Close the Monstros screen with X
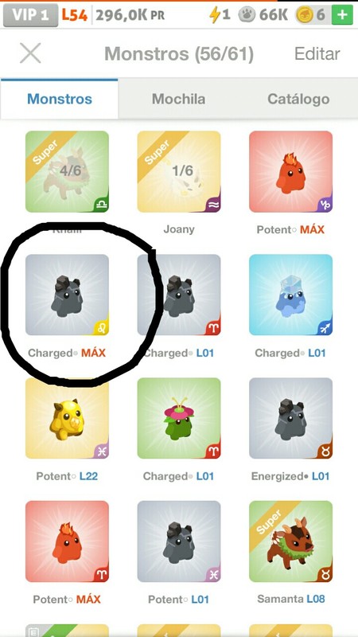 pyautogui.click(x=30, y=53)
